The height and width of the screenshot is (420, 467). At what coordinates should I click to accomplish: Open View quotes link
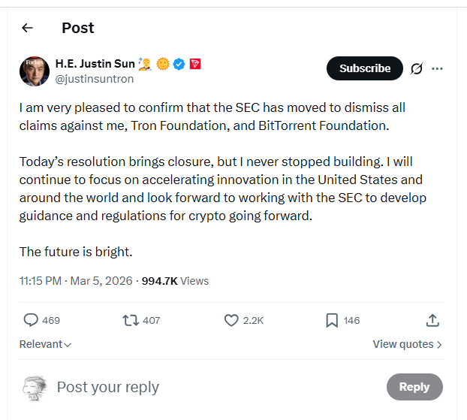(407, 344)
